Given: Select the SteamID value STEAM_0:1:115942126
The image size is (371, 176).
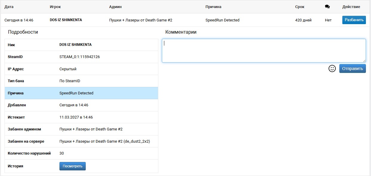Looking at the screenshot, I should pos(79,57).
